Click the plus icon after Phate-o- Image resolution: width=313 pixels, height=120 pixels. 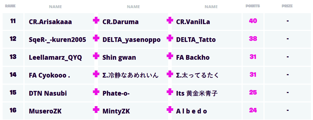coord(170,92)
